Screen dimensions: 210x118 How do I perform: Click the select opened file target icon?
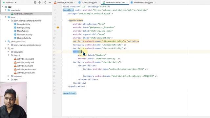(x=35, y=2)
